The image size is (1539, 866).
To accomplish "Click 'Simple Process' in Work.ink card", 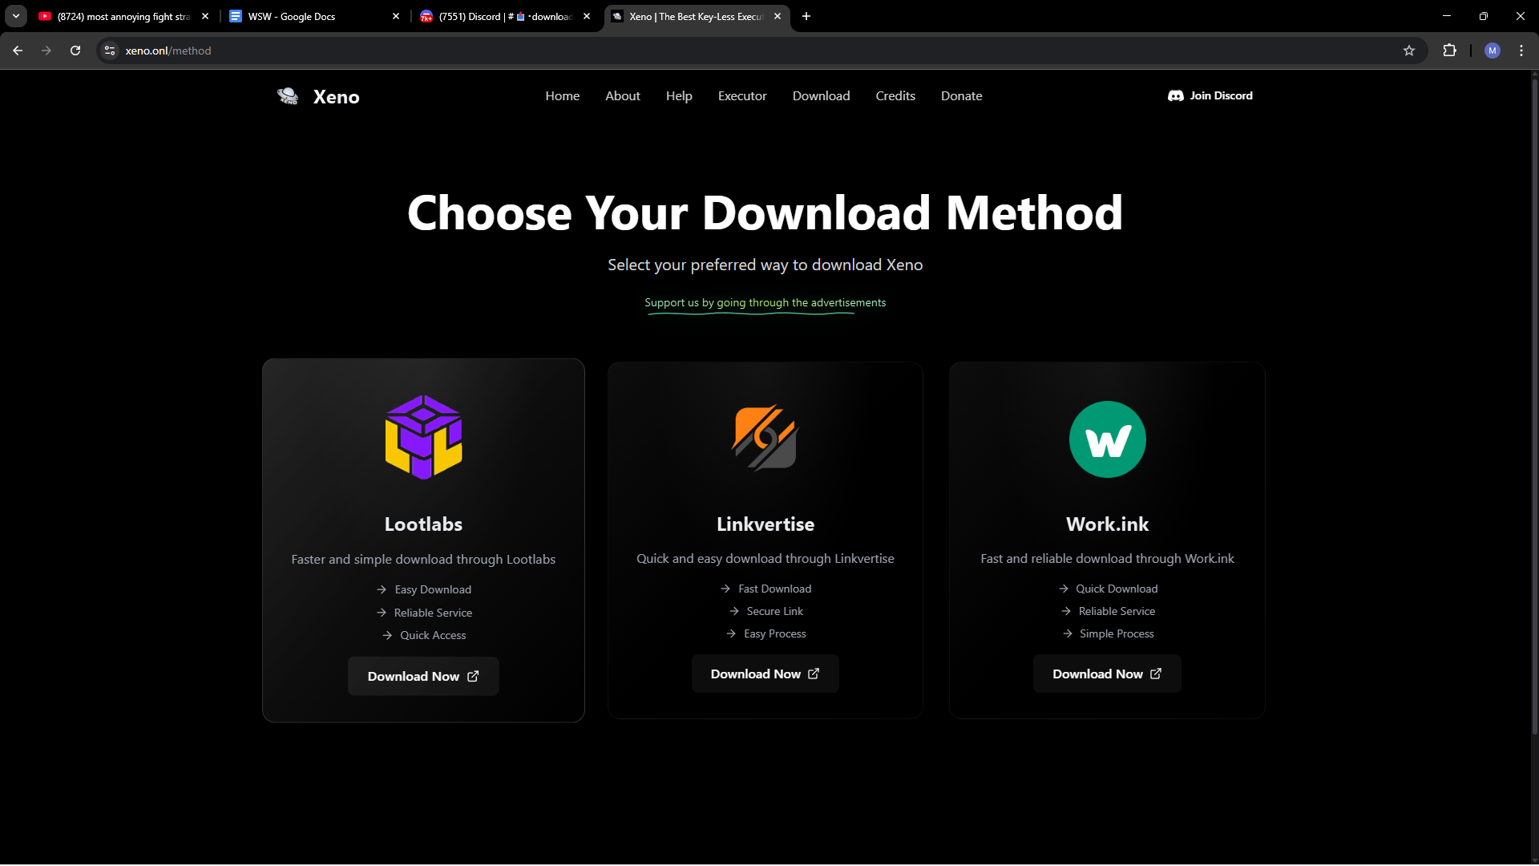I will (1117, 633).
